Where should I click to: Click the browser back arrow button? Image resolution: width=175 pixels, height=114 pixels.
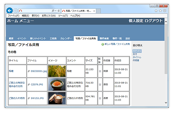(9, 11)
